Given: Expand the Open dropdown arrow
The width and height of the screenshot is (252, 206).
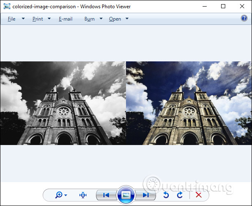Looking at the screenshot, I should point(127,19).
